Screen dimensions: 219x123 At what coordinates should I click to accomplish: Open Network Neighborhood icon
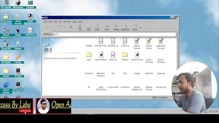6,33
